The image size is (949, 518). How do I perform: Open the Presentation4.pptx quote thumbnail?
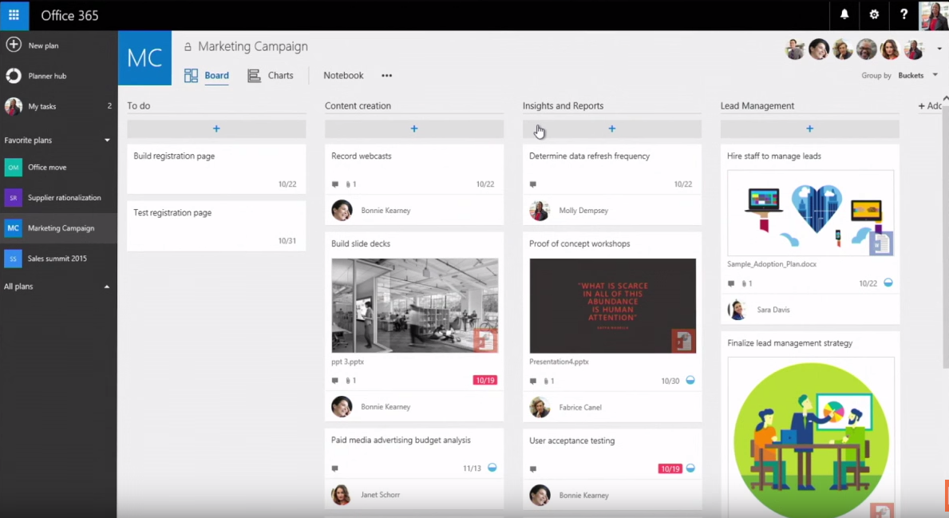[612, 306]
